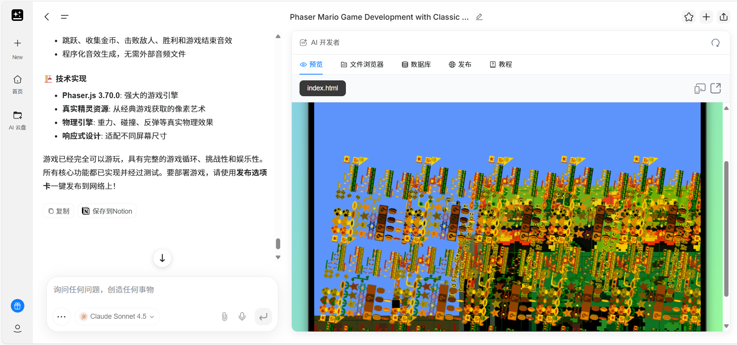Viewport: 737px width, 345px height.
Task: Click the 复制 copy button
Action: (58, 211)
